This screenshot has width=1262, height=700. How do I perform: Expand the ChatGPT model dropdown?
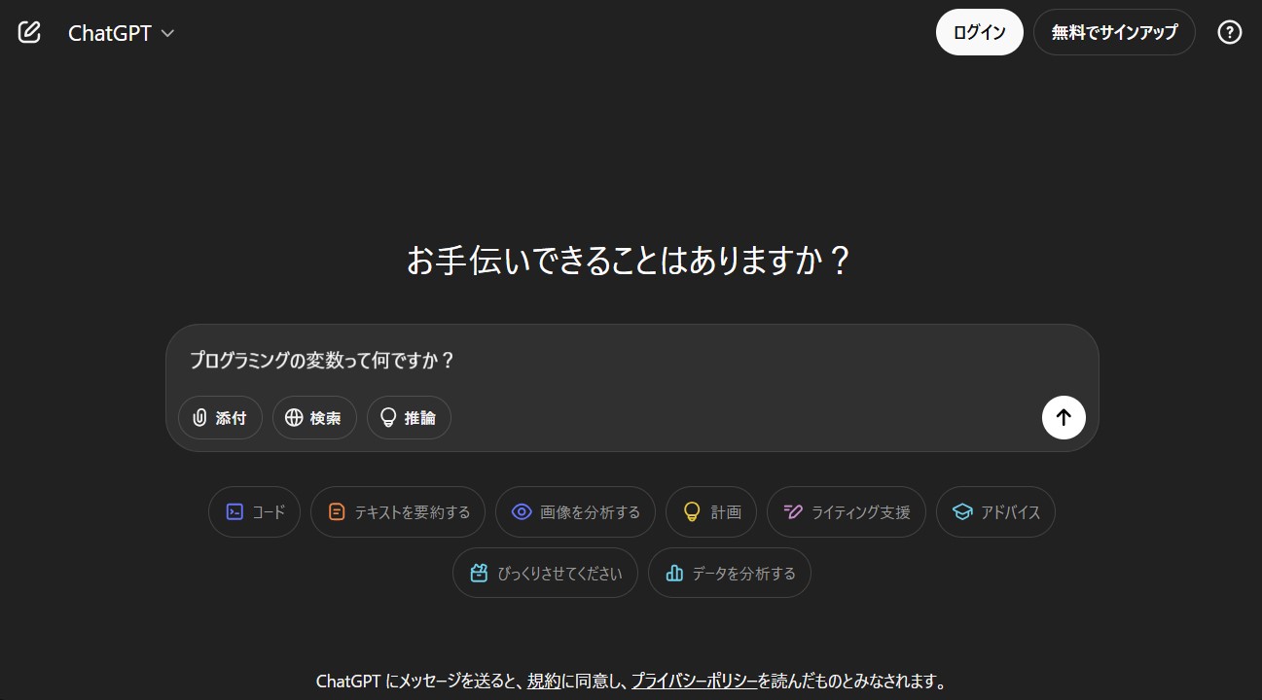click(x=121, y=33)
